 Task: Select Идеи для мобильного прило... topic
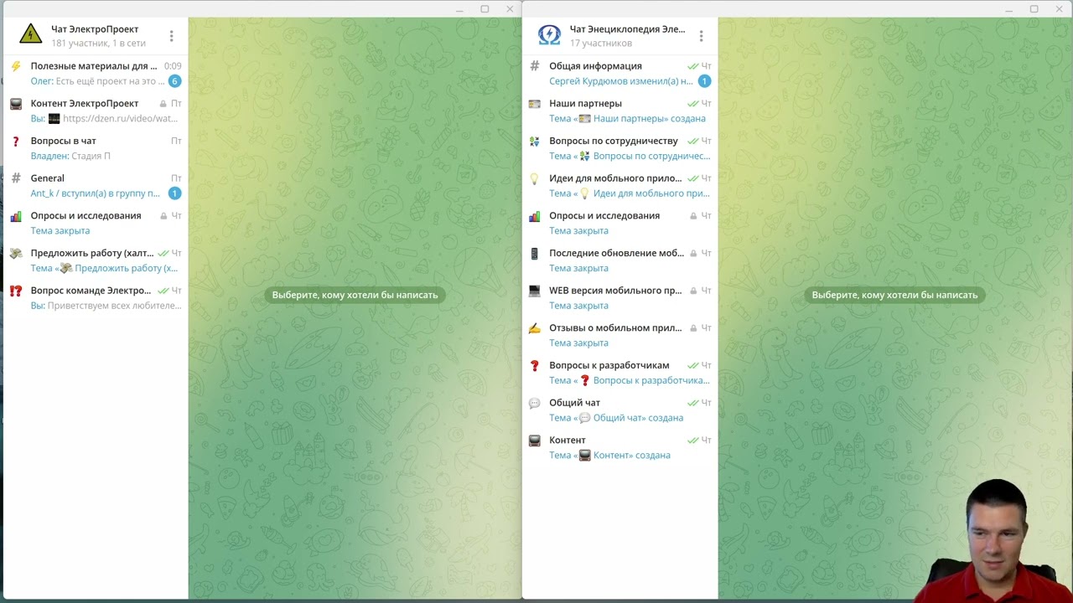(x=619, y=186)
